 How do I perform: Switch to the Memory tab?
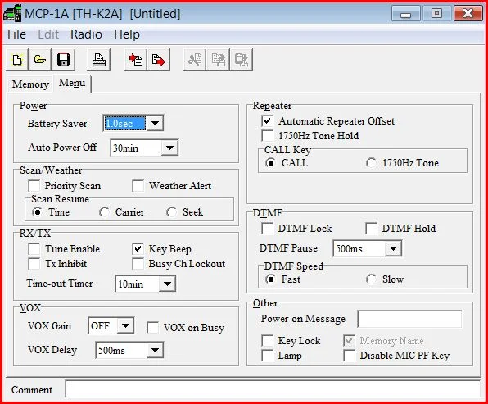coord(30,84)
